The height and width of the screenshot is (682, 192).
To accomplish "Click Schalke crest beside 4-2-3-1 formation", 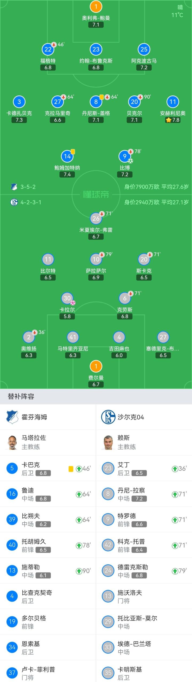I will [x=14, y=202].
